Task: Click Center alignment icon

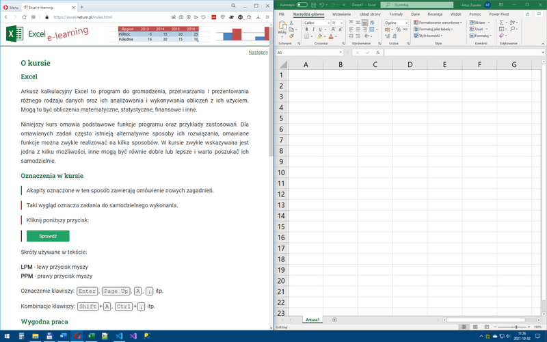Action: pyautogui.click(x=358, y=29)
